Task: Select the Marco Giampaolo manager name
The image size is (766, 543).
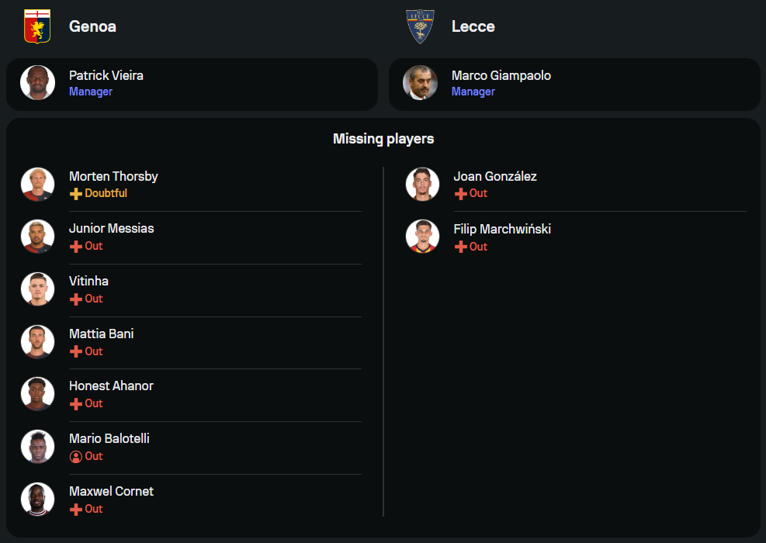Action: [501, 76]
